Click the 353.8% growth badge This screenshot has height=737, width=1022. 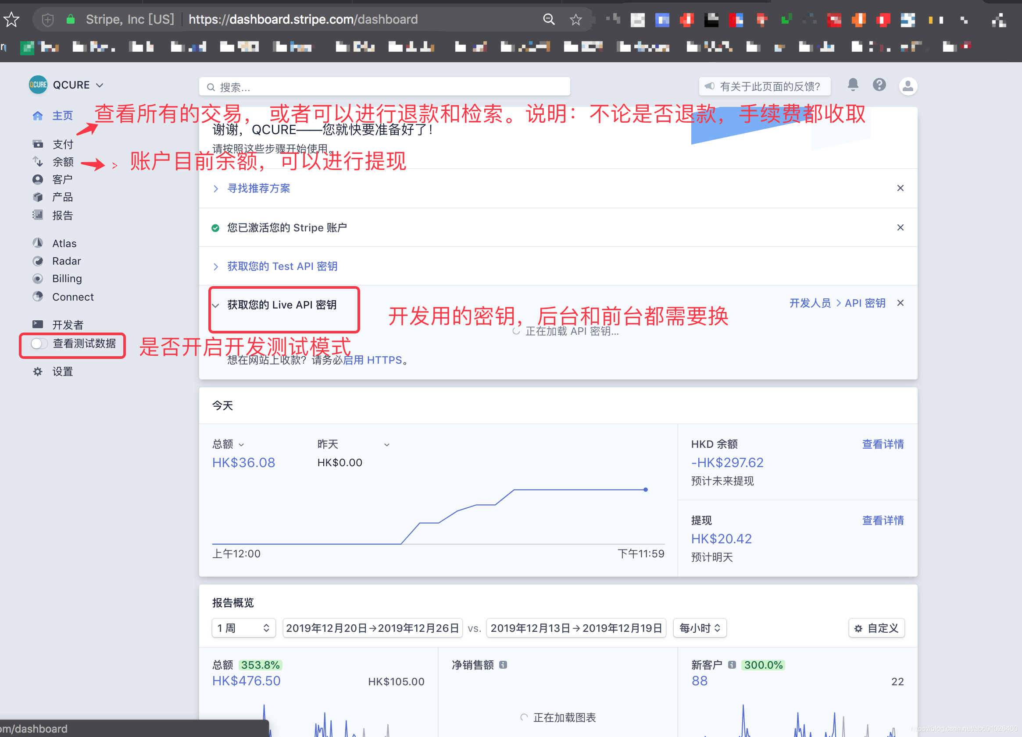[260, 665]
